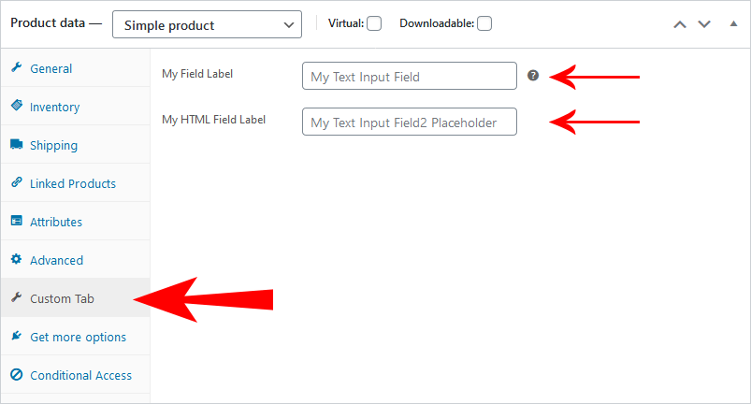Image resolution: width=751 pixels, height=404 pixels.
Task: Move Product data panel up
Action: (680, 24)
